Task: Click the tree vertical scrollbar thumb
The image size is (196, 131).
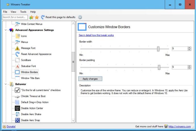Action: pos(73,62)
